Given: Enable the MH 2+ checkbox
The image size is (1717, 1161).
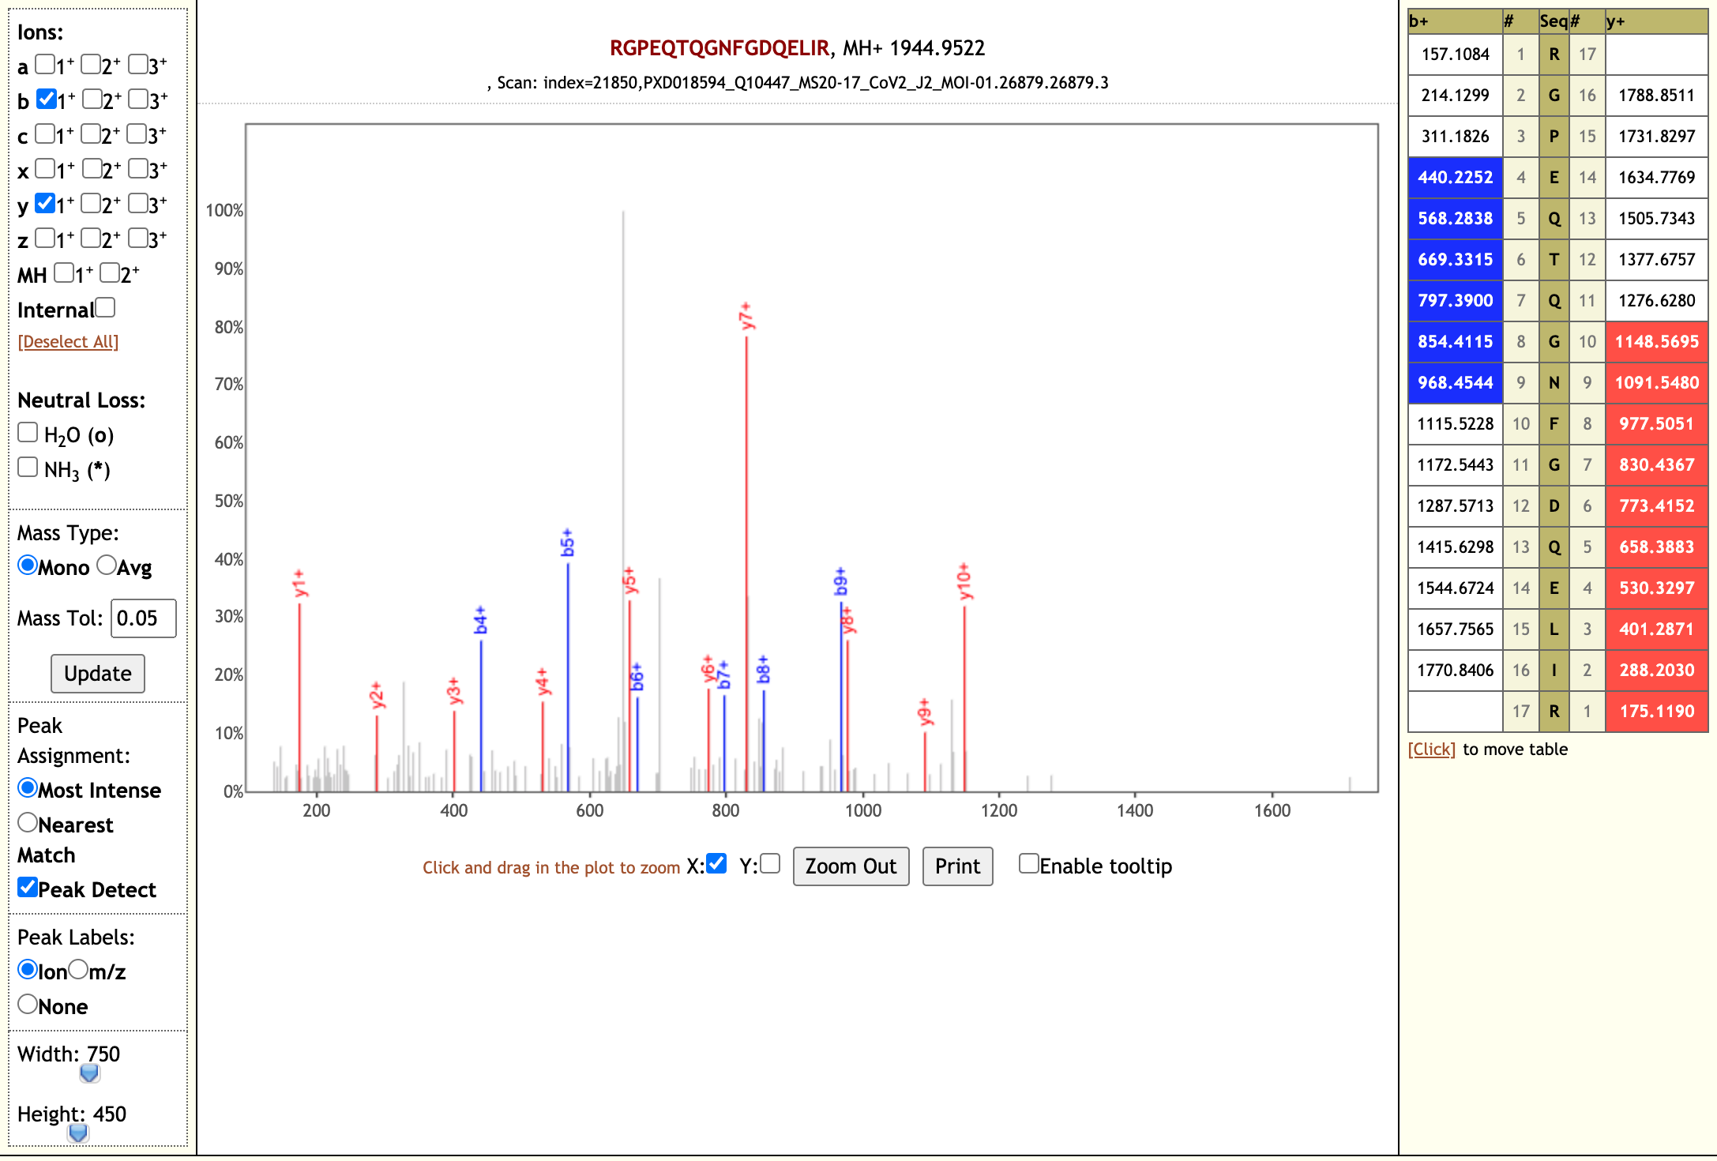Looking at the screenshot, I should (110, 272).
